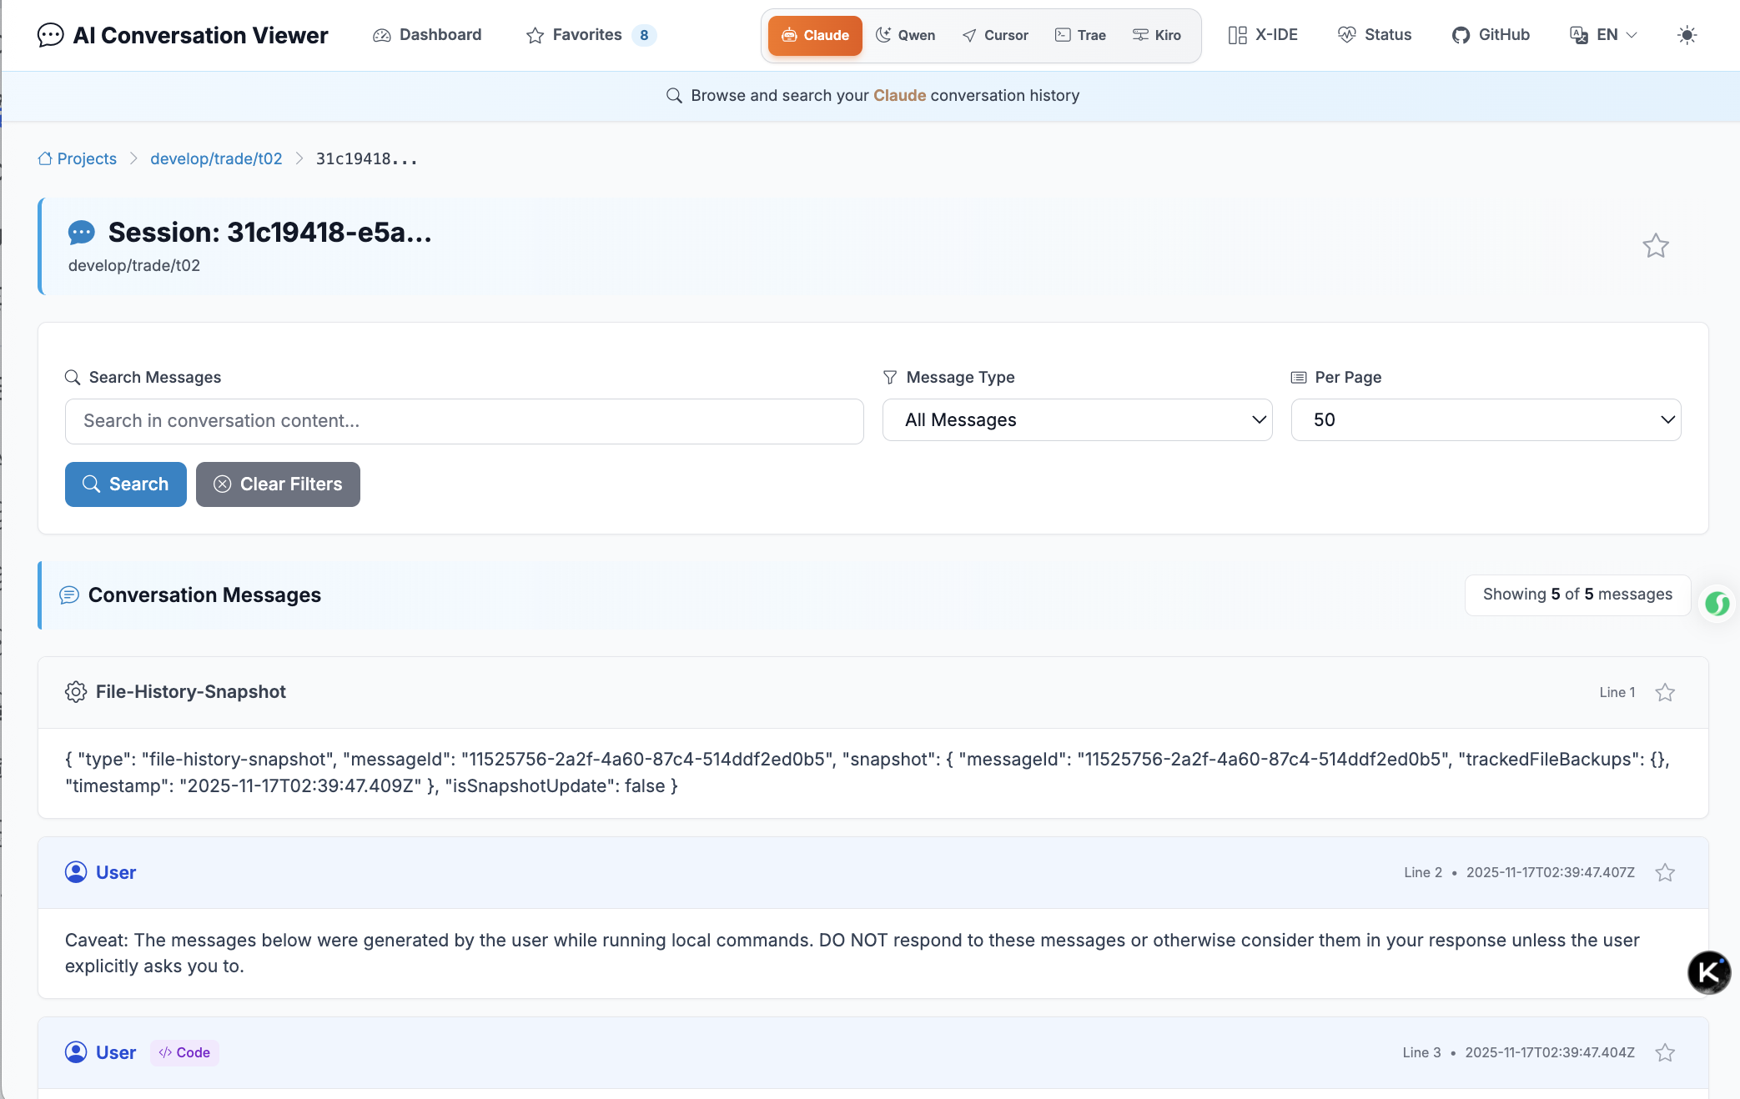Image resolution: width=1740 pixels, height=1099 pixels.
Task: Open the X-IDE page
Action: 1263,35
